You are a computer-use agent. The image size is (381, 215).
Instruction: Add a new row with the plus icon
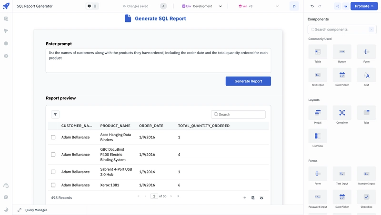point(245,198)
